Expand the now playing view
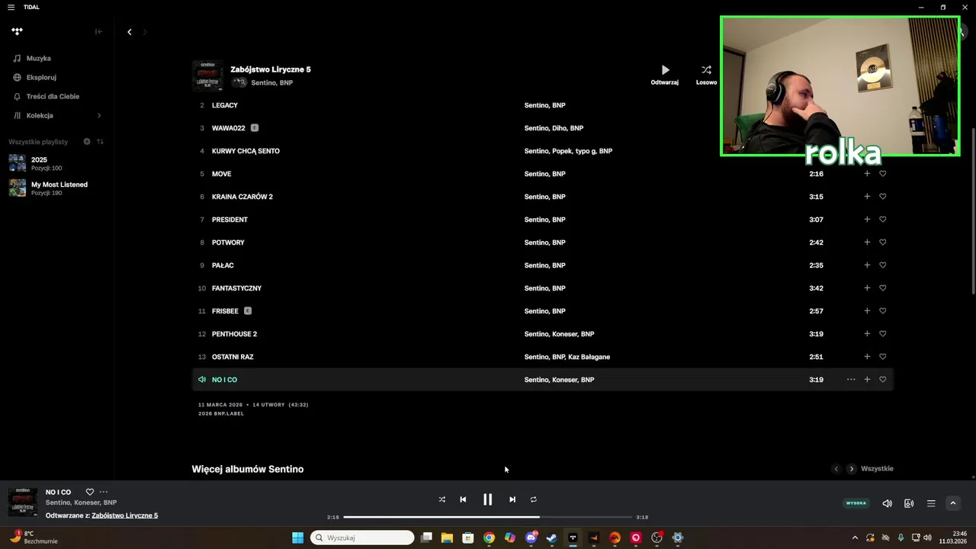The height and width of the screenshot is (549, 976). 953,503
